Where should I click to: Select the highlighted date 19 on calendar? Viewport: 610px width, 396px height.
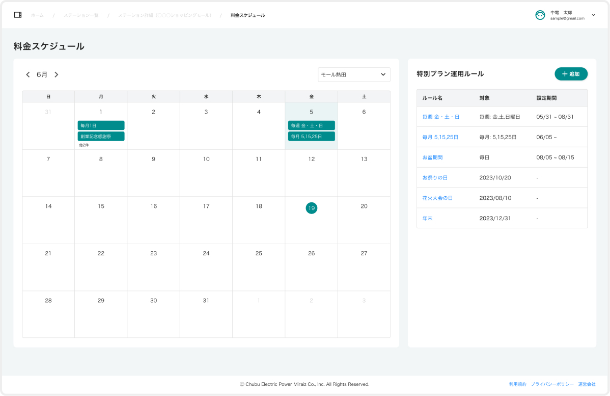pyautogui.click(x=311, y=208)
